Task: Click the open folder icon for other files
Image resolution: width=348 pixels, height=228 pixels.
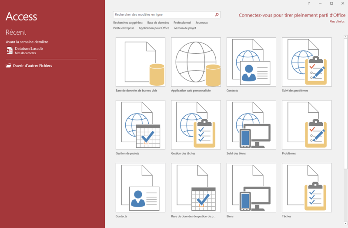Action: 8,65
